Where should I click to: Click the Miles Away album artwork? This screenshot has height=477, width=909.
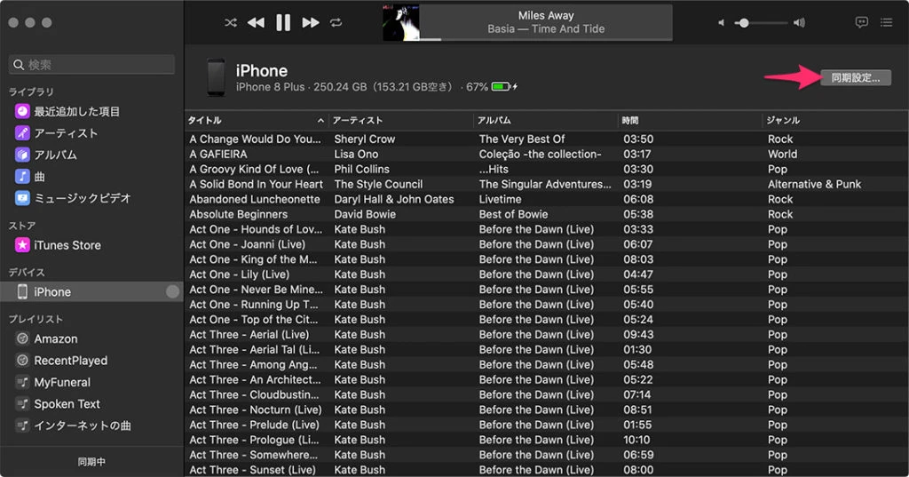pyautogui.click(x=400, y=23)
